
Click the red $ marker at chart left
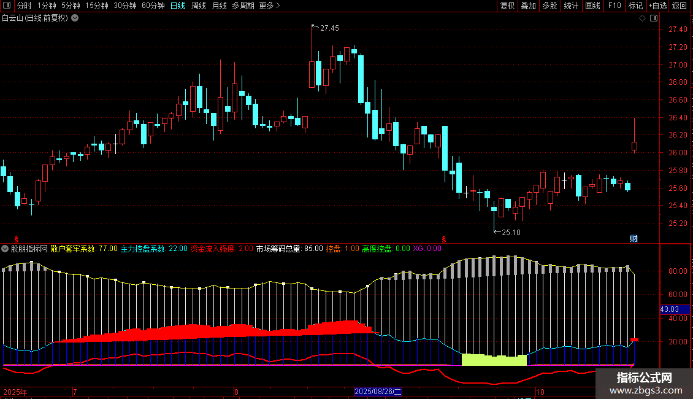[17, 239]
